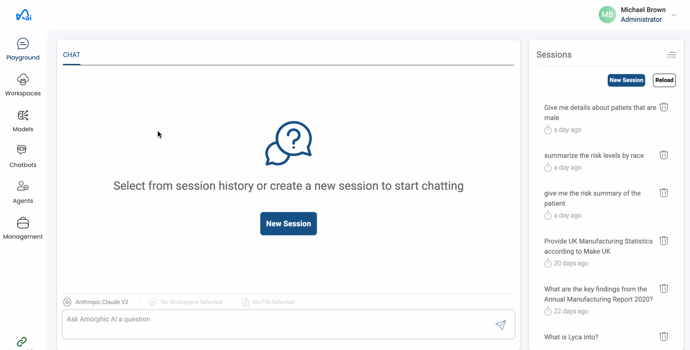Delete the 'summarize the risk levels by race' session
Viewport: 690px width, 350px height.
tap(664, 155)
